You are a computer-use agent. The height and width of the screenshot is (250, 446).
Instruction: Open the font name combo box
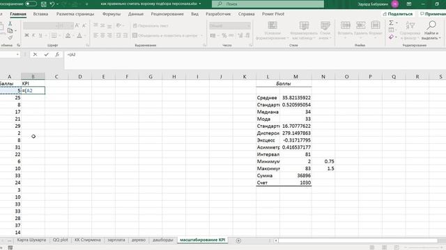[40, 26]
